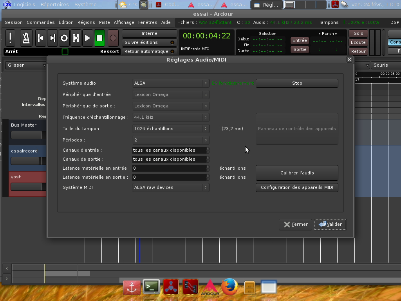Click the panic exclamation mark button
401x301 pixels.
click(10, 38)
